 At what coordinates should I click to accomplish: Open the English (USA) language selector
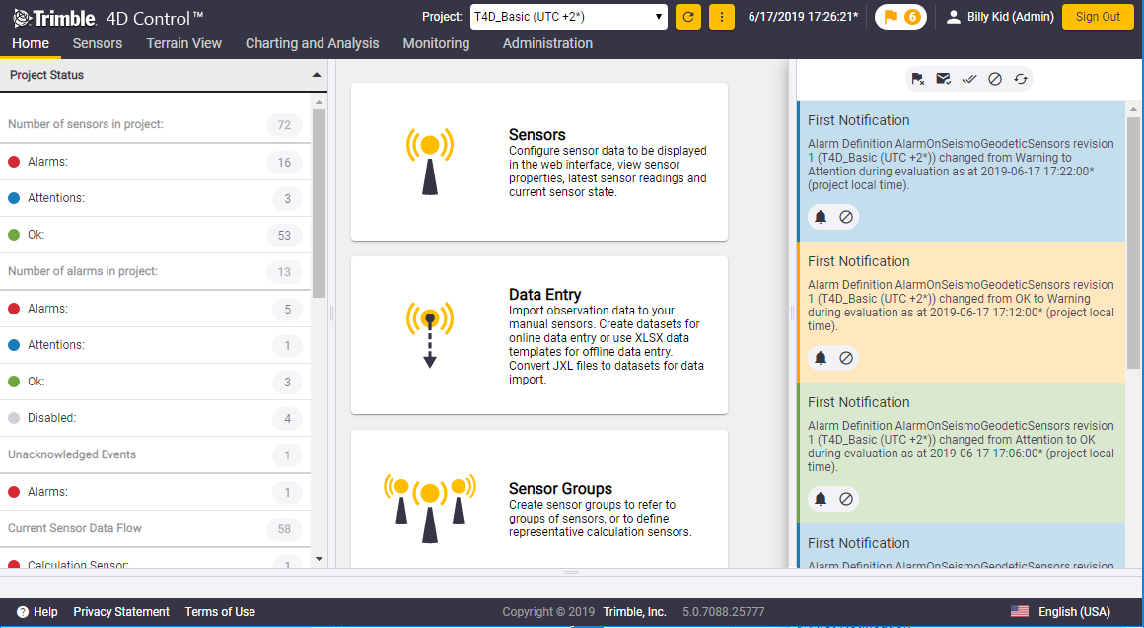(1074, 612)
